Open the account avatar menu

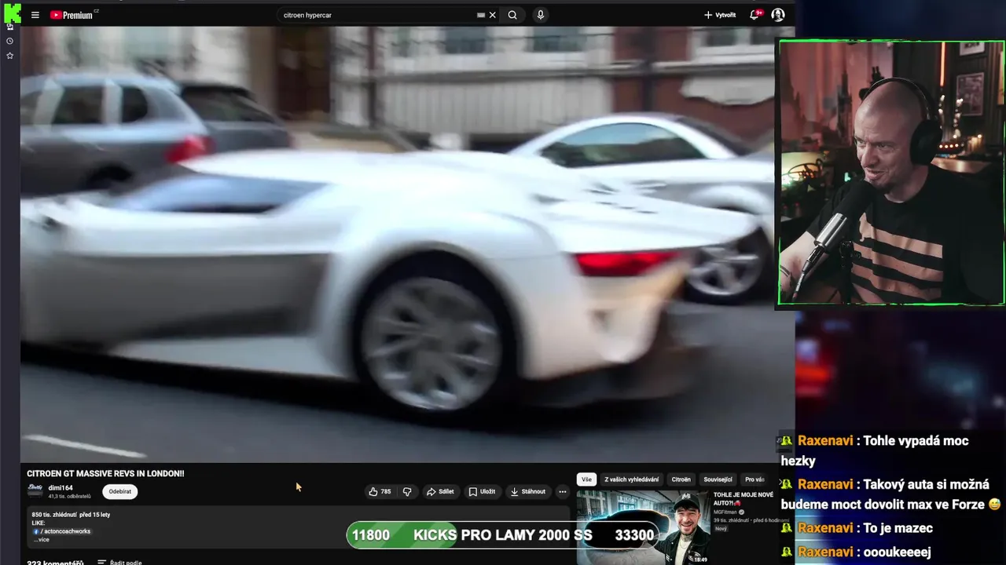coord(778,15)
